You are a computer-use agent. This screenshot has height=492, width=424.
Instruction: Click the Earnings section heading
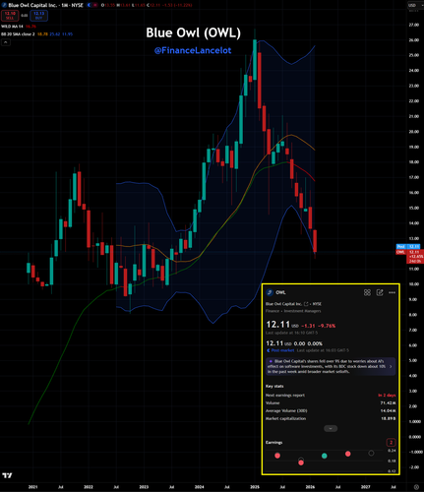[x=273, y=443]
